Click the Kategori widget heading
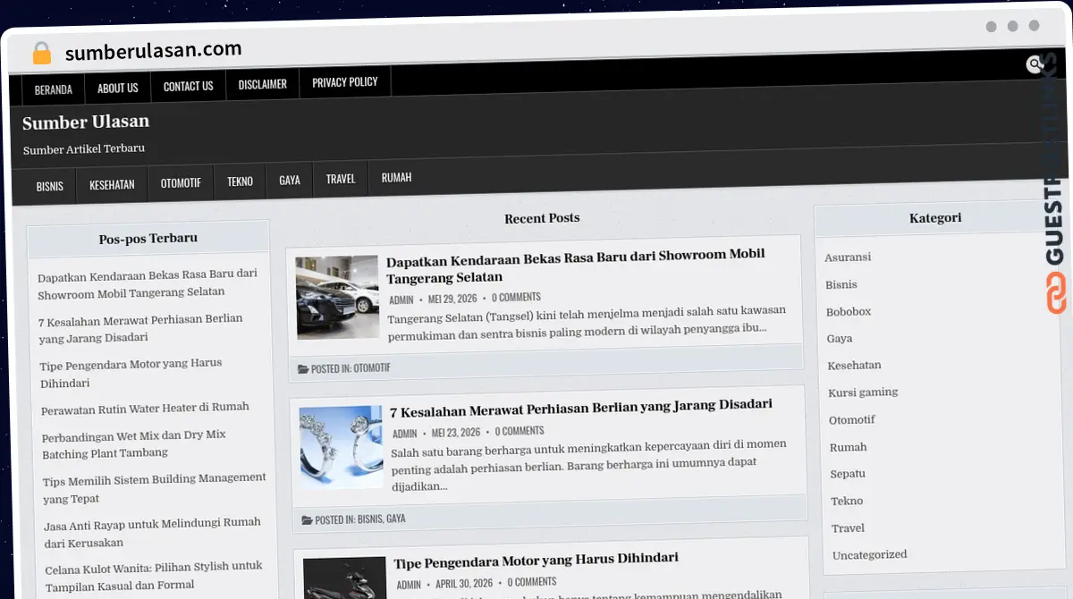Viewport: 1073px width, 599px height. pyautogui.click(x=935, y=218)
